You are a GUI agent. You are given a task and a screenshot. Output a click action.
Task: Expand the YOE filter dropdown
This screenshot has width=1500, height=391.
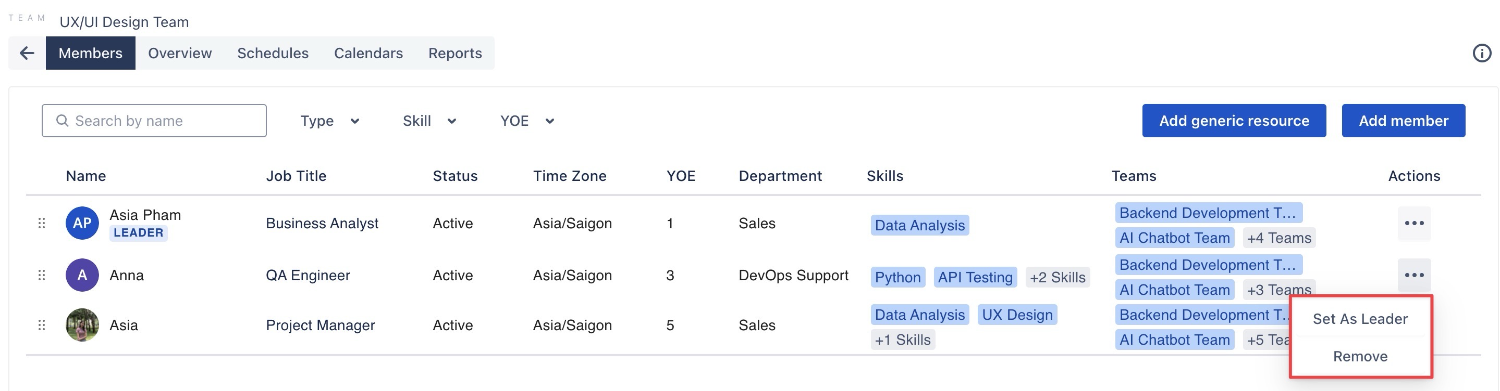(x=526, y=121)
